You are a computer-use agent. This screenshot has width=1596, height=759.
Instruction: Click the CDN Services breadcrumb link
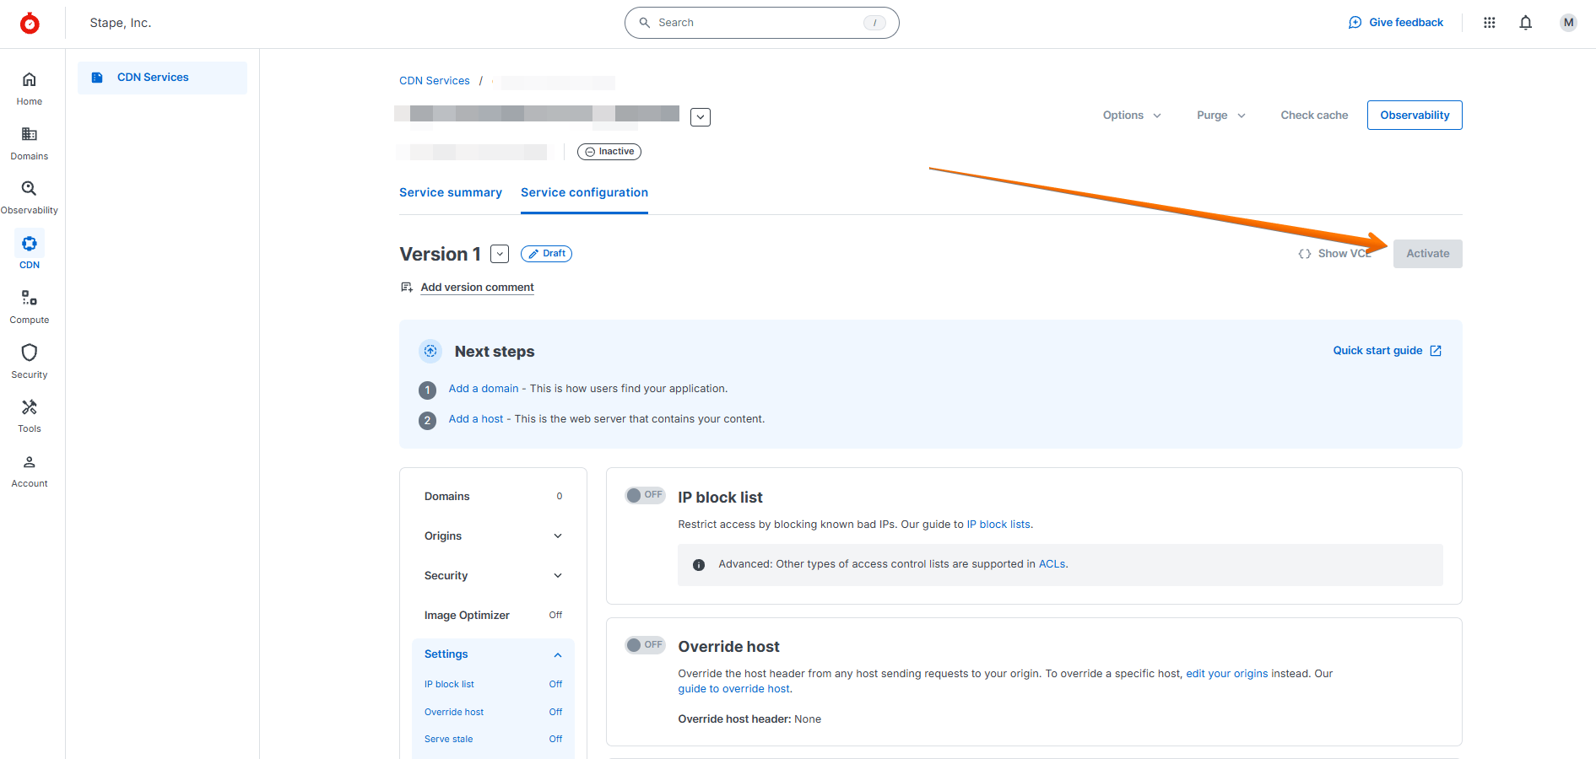click(x=435, y=81)
